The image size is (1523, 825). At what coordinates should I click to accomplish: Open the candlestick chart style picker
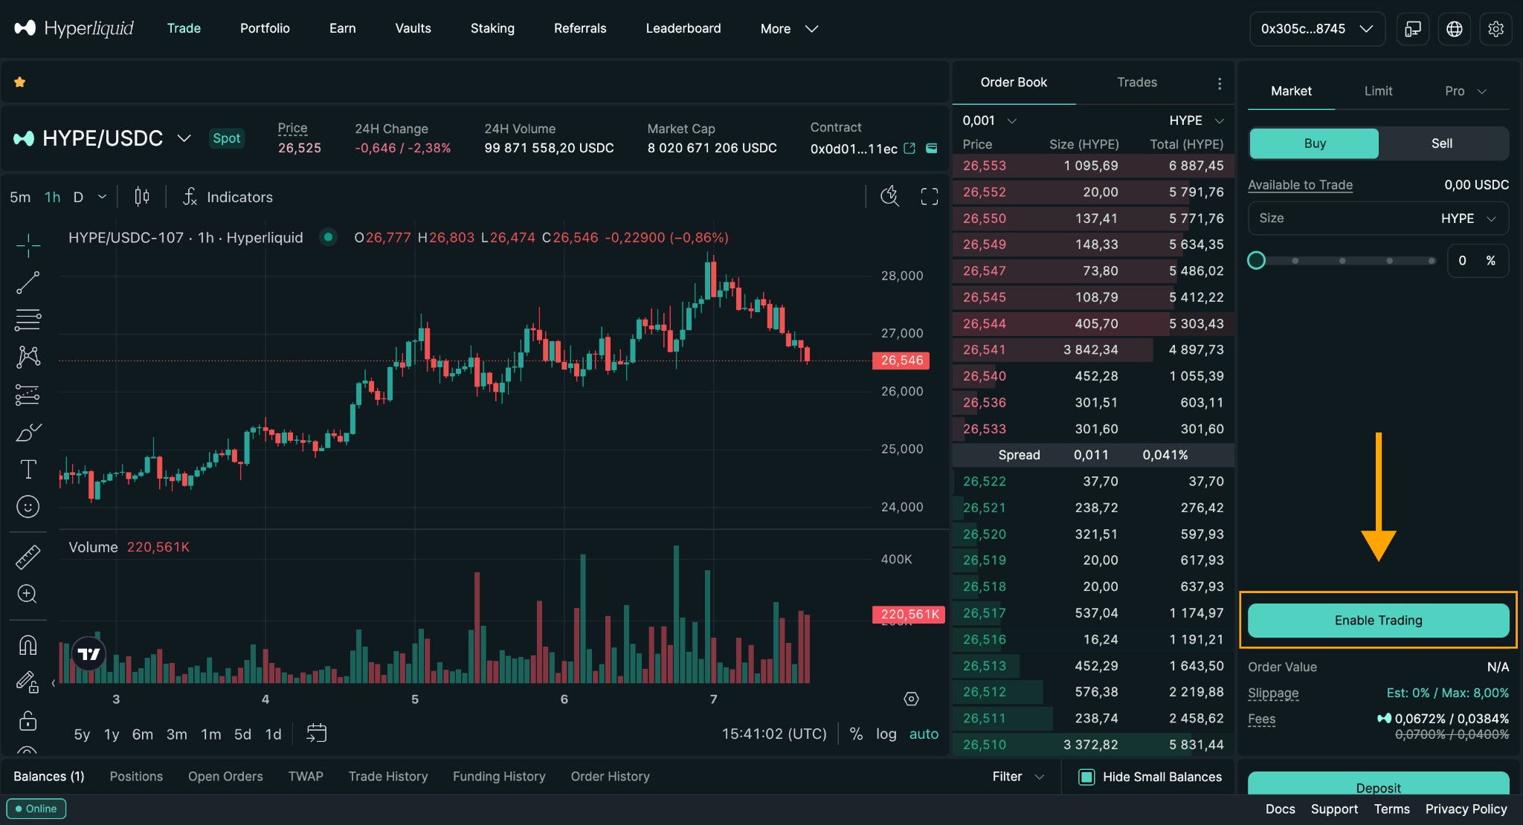(x=142, y=197)
